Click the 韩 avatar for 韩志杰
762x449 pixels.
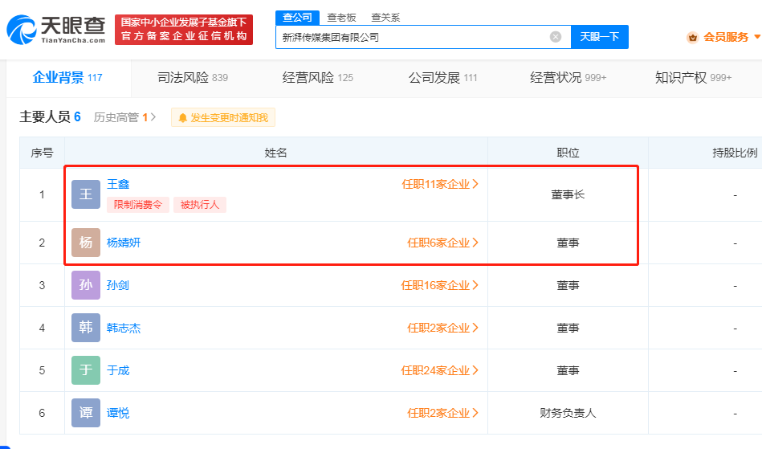click(86, 328)
